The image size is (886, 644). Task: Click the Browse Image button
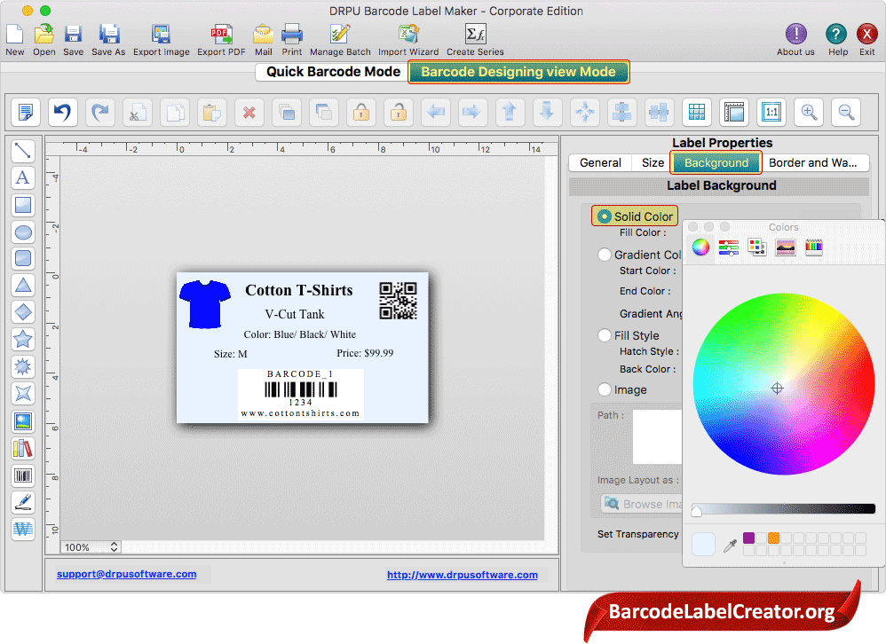[642, 504]
